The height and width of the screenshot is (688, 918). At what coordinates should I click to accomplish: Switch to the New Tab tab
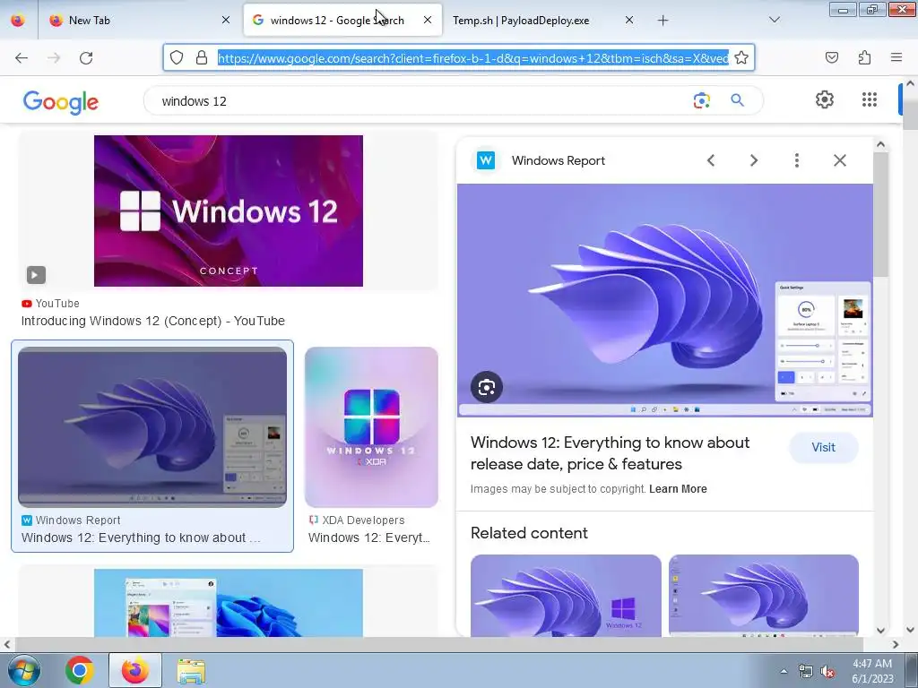[141, 20]
